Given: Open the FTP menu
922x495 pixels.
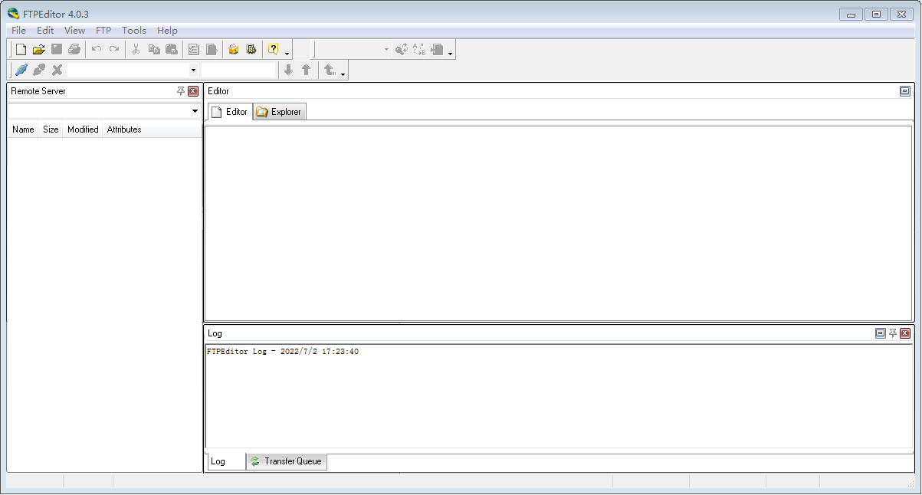Looking at the screenshot, I should coord(103,31).
